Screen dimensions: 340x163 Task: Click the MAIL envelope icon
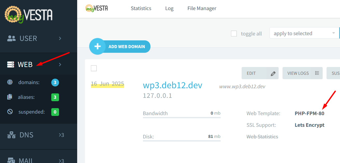pyautogui.click(x=11, y=160)
